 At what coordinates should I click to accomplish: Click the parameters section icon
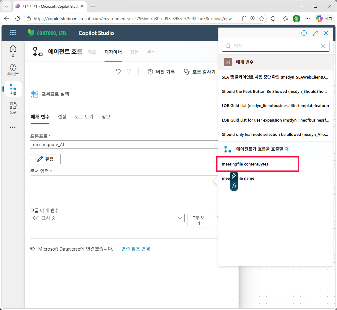[x=228, y=62]
